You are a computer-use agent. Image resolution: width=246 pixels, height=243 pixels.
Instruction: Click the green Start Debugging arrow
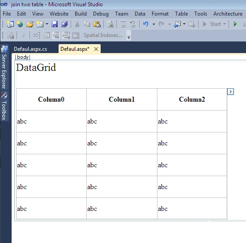click(x=235, y=24)
